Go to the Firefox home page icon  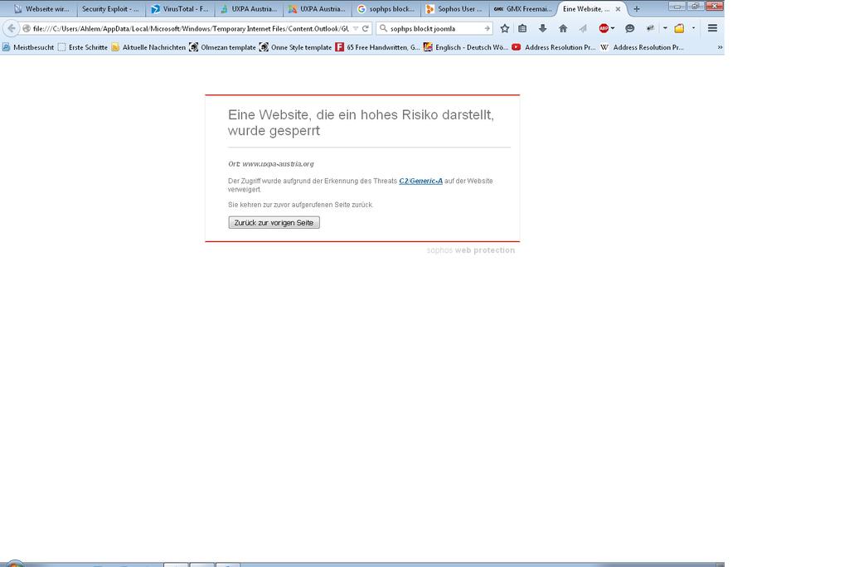click(x=563, y=28)
